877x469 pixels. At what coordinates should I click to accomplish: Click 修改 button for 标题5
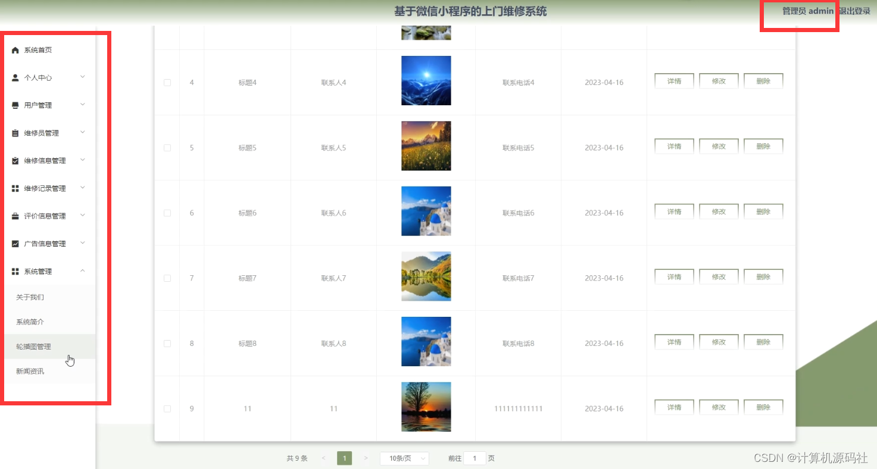pos(719,146)
